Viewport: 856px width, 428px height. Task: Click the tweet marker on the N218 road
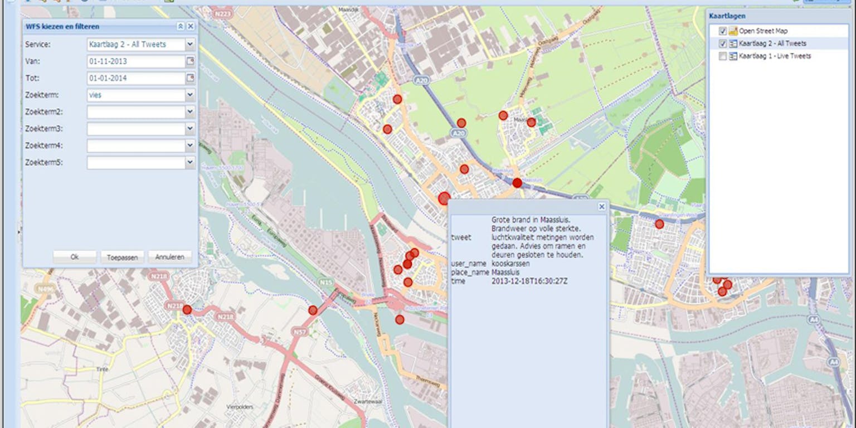(187, 309)
